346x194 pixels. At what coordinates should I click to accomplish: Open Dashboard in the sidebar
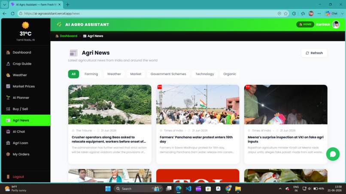(26, 52)
